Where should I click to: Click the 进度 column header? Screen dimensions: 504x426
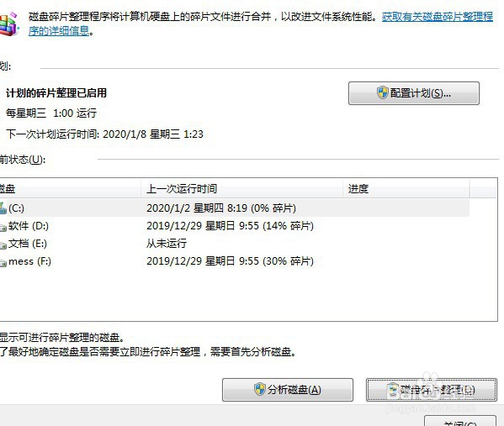click(x=406, y=189)
